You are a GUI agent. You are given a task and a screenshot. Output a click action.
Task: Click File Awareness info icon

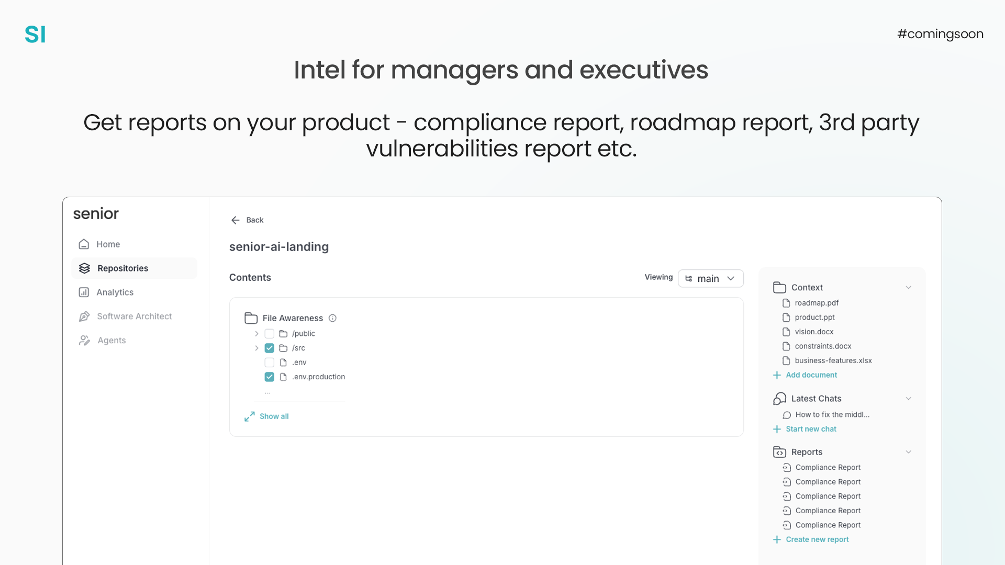pyautogui.click(x=332, y=318)
